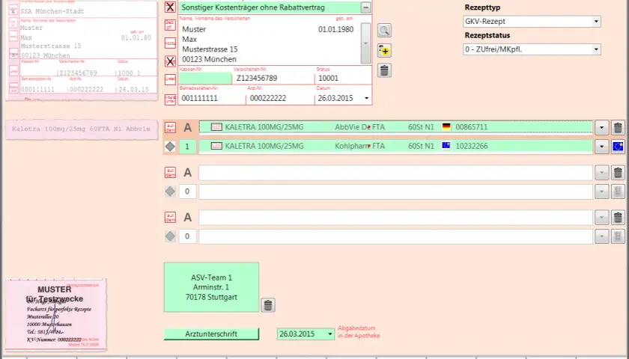629x359 pixels.
Task: Expand dropdown on the Kohlpharm KALETRA row
Action: [601, 147]
